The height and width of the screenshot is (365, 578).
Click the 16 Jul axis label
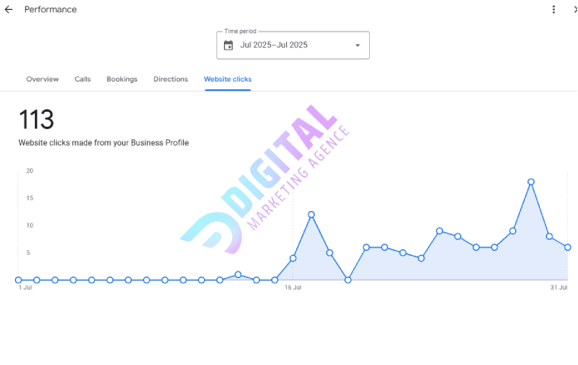[293, 287]
